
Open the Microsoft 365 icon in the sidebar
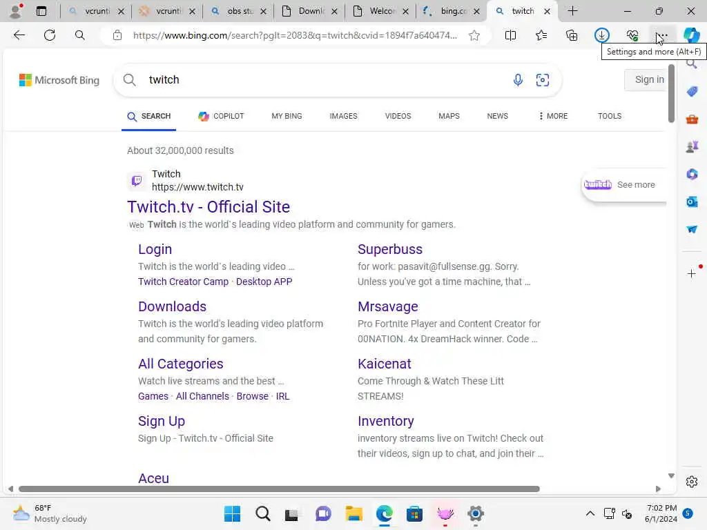(x=692, y=174)
